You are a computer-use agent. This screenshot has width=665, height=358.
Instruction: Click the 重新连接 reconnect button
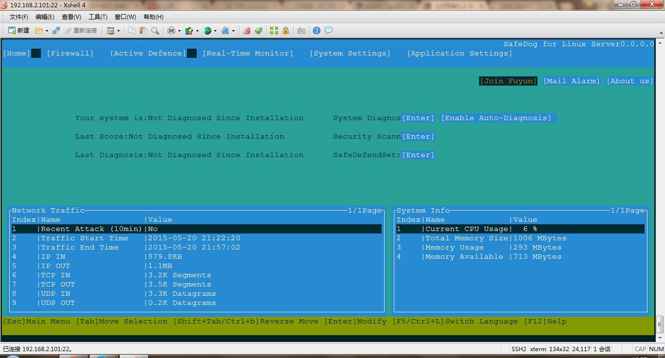pos(81,31)
